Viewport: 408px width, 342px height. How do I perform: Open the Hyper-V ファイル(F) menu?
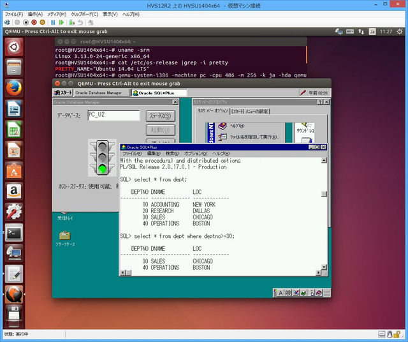[x=14, y=14]
